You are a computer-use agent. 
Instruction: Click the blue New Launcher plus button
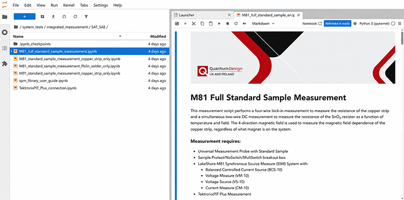coord(24,17)
